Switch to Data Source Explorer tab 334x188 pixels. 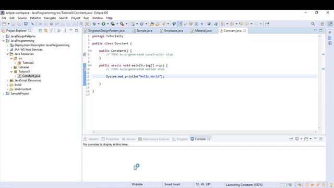pos(153,139)
